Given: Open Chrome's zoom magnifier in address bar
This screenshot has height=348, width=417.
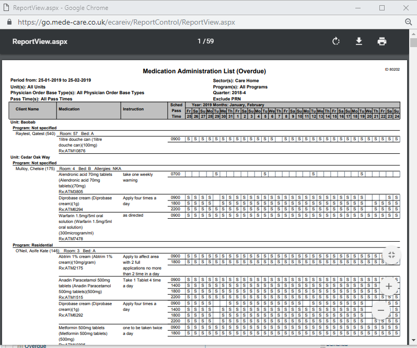Looking at the screenshot, I should [409, 23].
